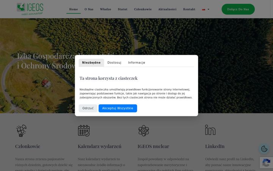Click the atom IGEOS nuclear icon
Viewport: 273px width, 171px height.
coord(144,131)
